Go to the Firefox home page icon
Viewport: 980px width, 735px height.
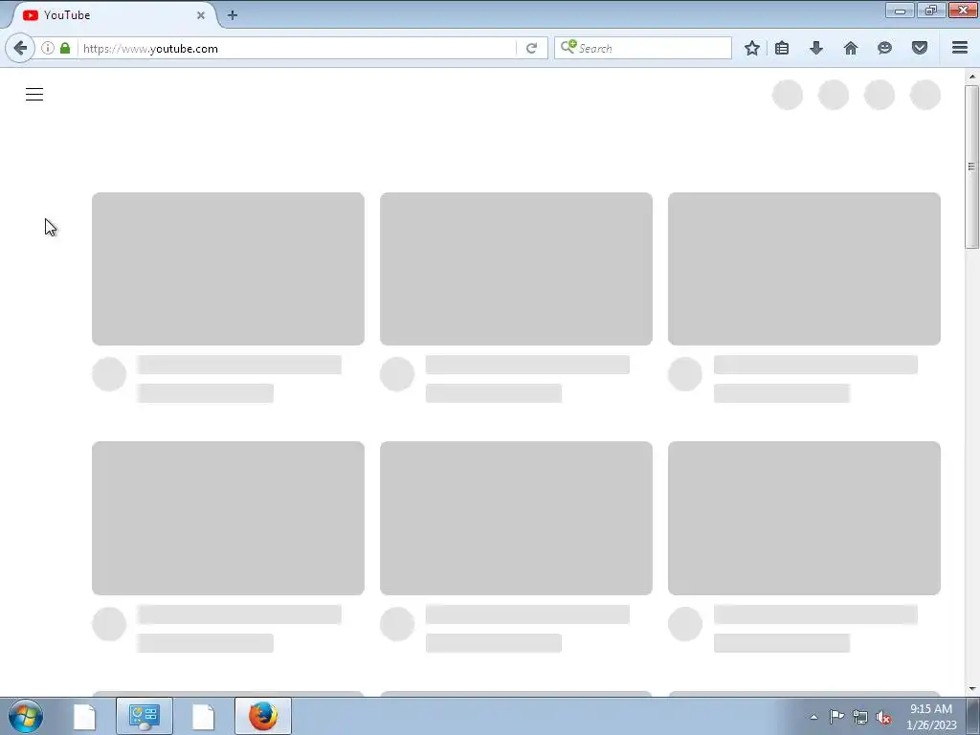(x=851, y=48)
